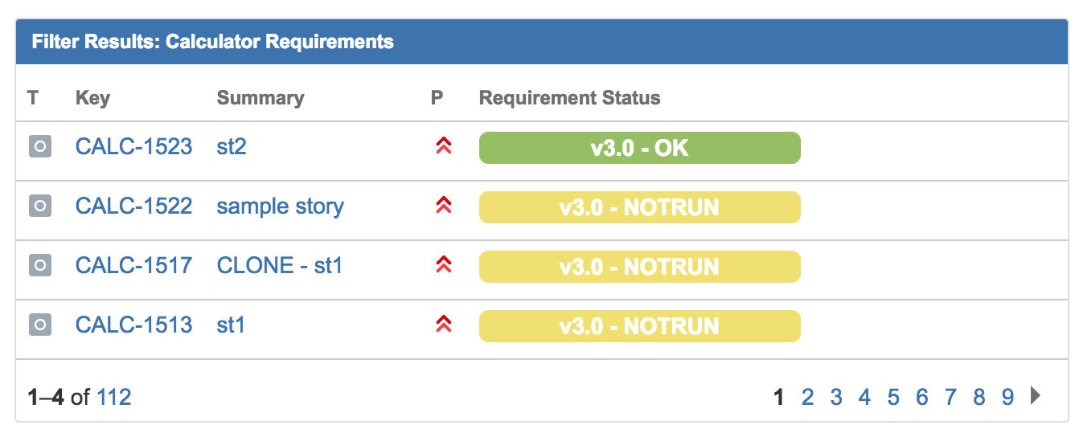Click NOTRUN status bar for CALC-1513
1071x429 pixels.
640,326
